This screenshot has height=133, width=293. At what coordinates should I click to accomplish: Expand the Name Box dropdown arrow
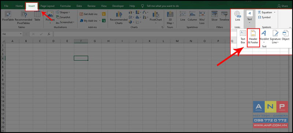[21, 34]
